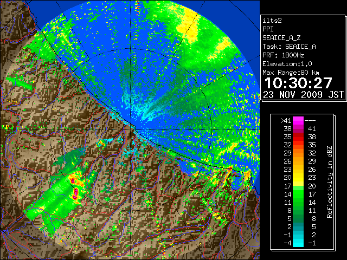Pick the yellow band of the reflectivity scale
Image resolution: width=347 pixels, height=260 pixels.
tap(298, 178)
